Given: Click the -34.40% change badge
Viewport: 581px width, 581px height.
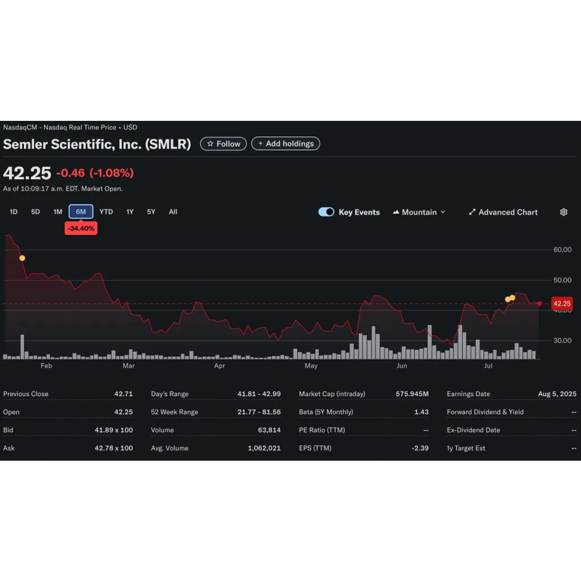Looking at the screenshot, I should pos(81,228).
